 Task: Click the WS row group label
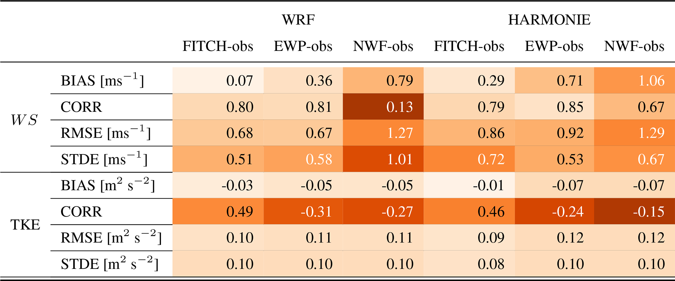[24, 120]
